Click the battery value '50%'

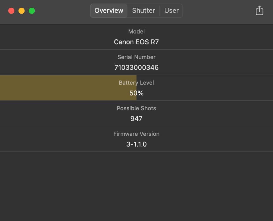click(136, 93)
